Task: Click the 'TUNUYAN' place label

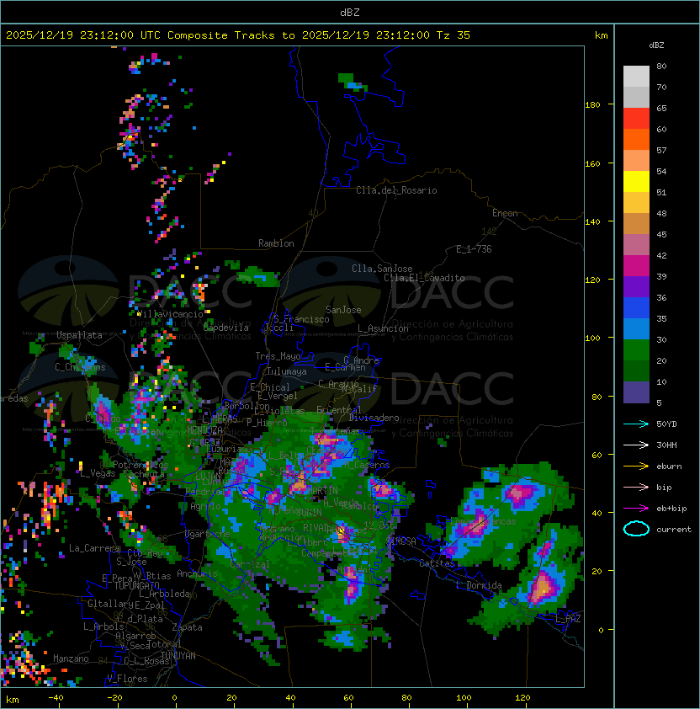Action: click(178, 656)
